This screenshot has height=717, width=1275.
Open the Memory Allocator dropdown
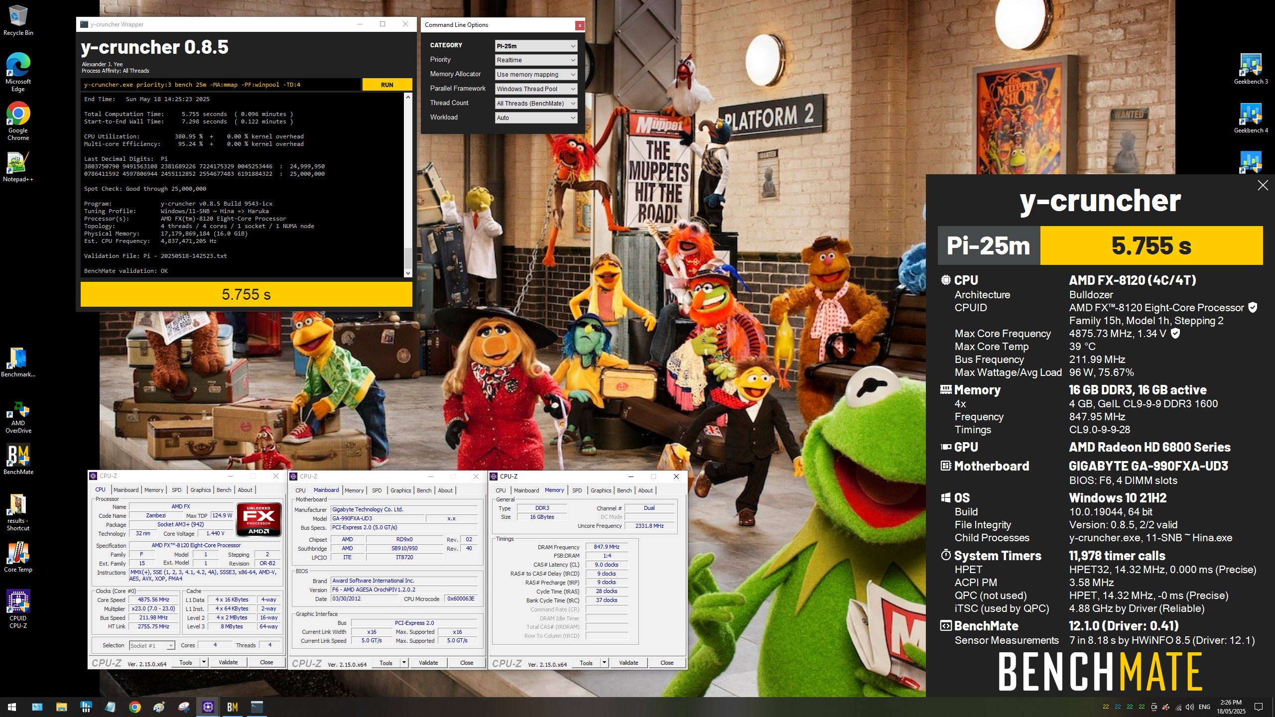tap(536, 74)
